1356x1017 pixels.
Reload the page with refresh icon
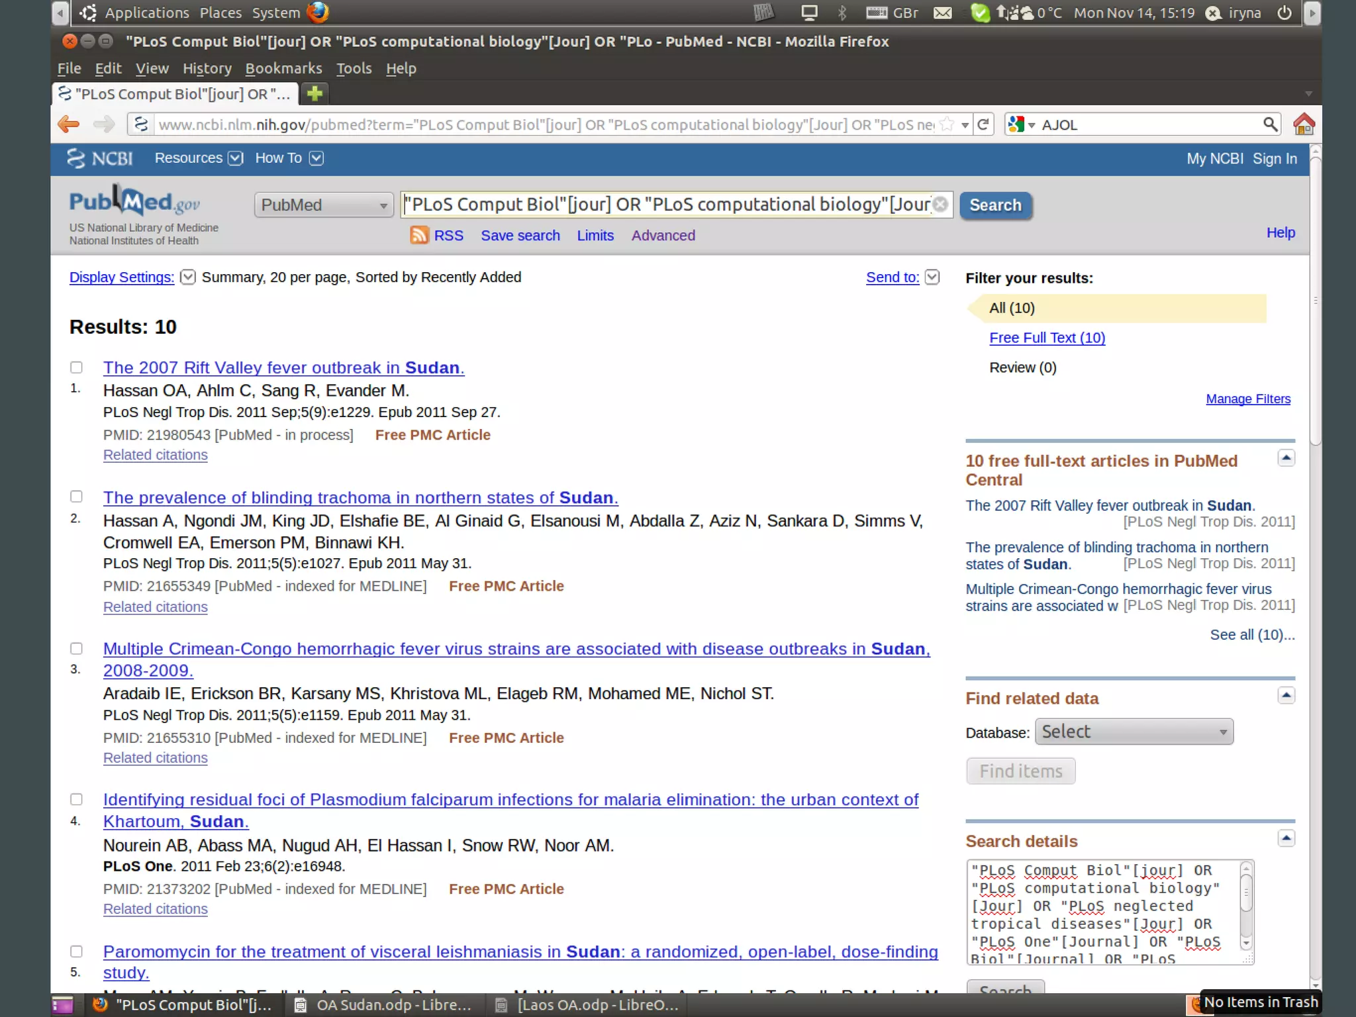(983, 124)
